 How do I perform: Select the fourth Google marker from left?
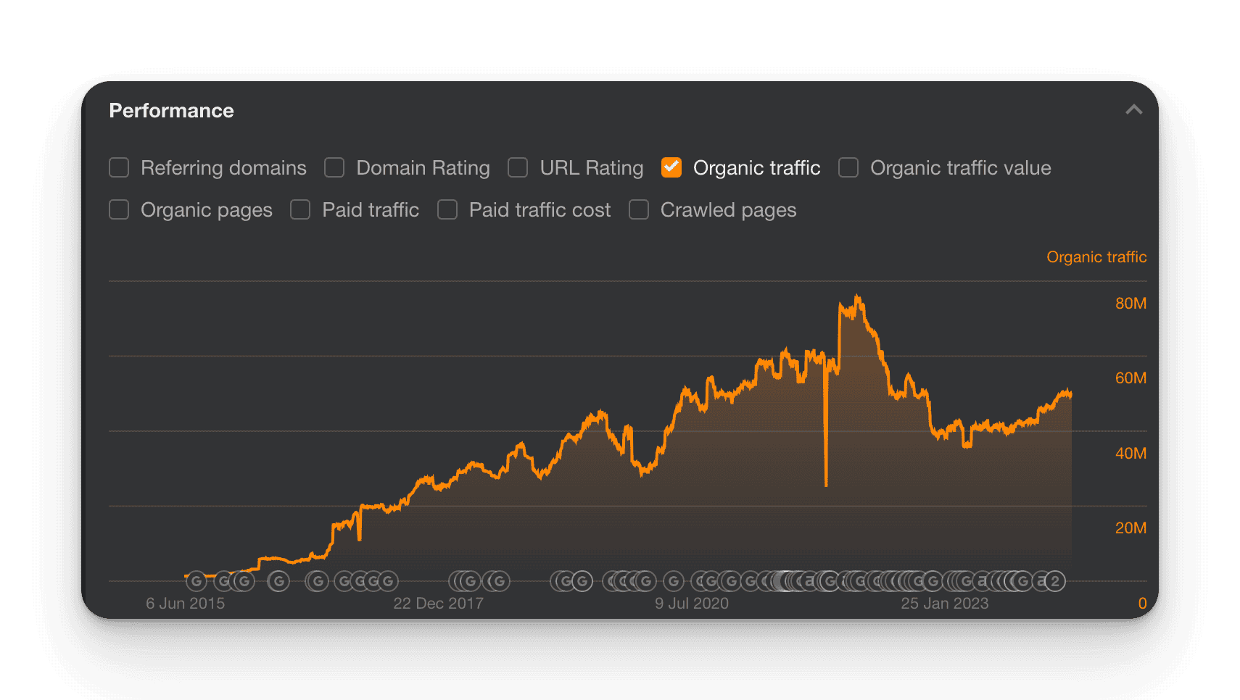(x=278, y=581)
